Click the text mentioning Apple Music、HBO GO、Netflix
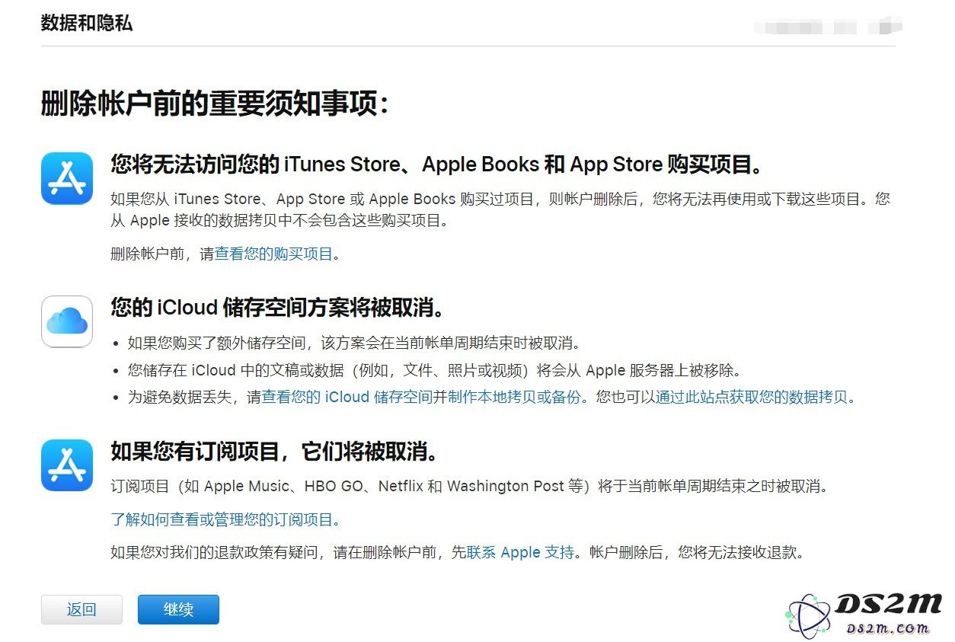Image resolution: width=955 pixels, height=642 pixels. tap(469, 486)
